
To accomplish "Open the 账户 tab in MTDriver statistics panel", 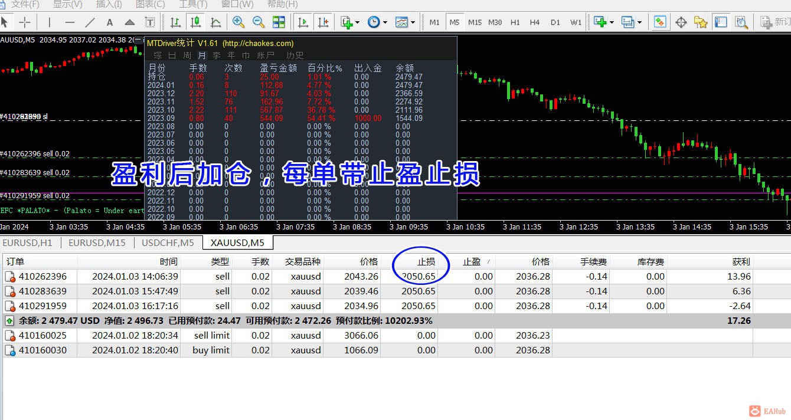I will pos(266,55).
